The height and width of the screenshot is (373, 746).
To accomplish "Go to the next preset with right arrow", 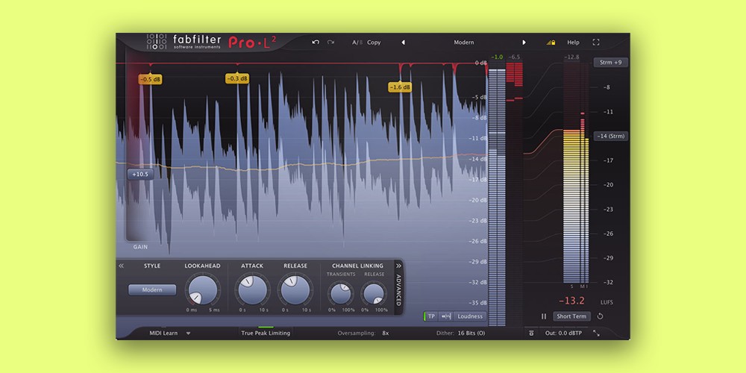I will [524, 43].
